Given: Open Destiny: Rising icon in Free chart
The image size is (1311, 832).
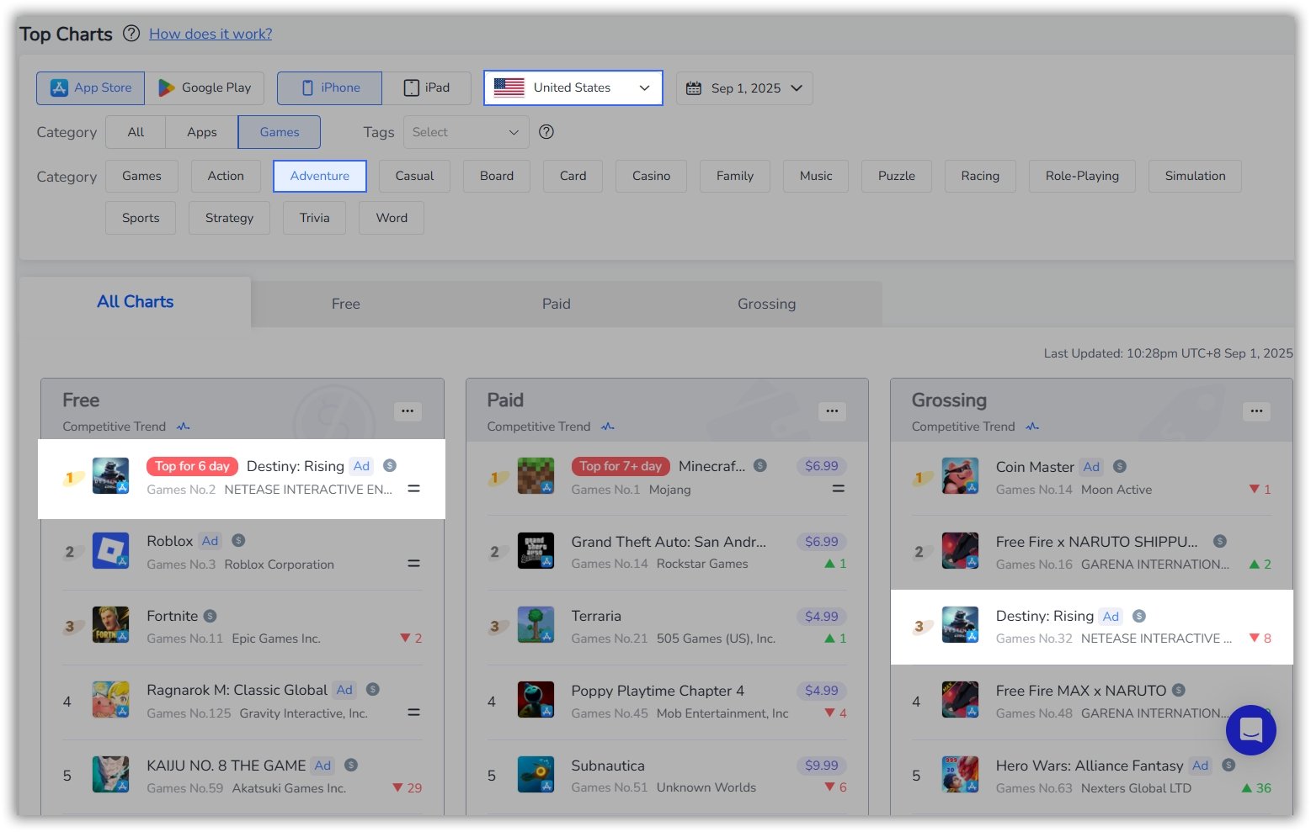Looking at the screenshot, I should [x=110, y=476].
